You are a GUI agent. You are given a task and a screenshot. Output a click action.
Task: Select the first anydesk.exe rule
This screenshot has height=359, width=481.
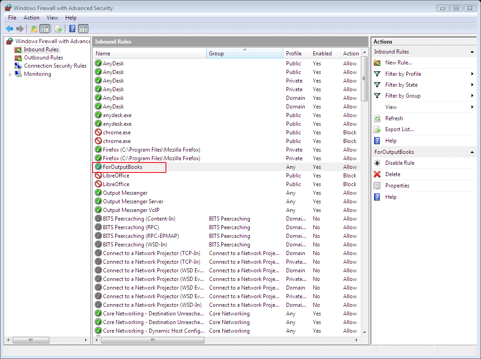coord(226,115)
